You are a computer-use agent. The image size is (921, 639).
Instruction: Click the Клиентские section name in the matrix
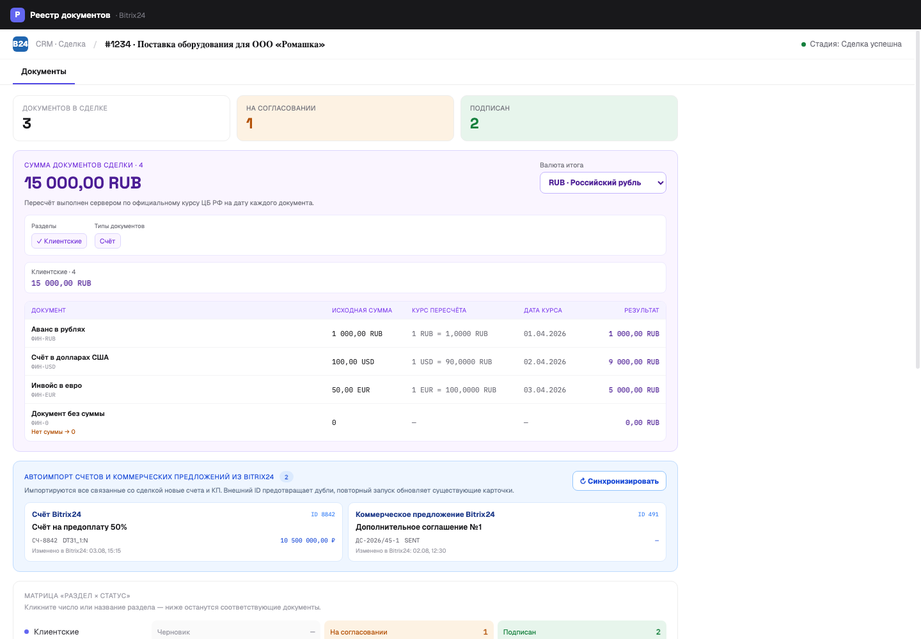(x=56, y=631)
